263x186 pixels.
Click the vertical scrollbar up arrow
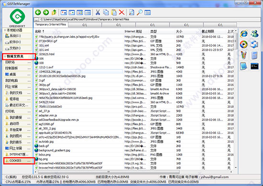tap(236, 31)
